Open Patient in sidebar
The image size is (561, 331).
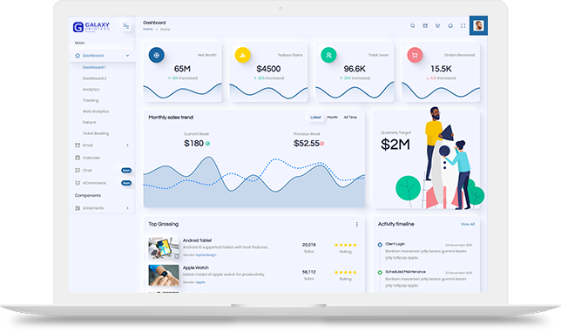(x=89, y=122)
